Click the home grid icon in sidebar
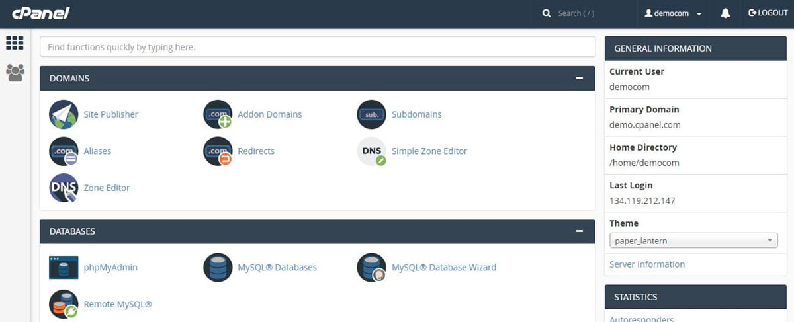794x322 pixels. (x=15, y=43)
